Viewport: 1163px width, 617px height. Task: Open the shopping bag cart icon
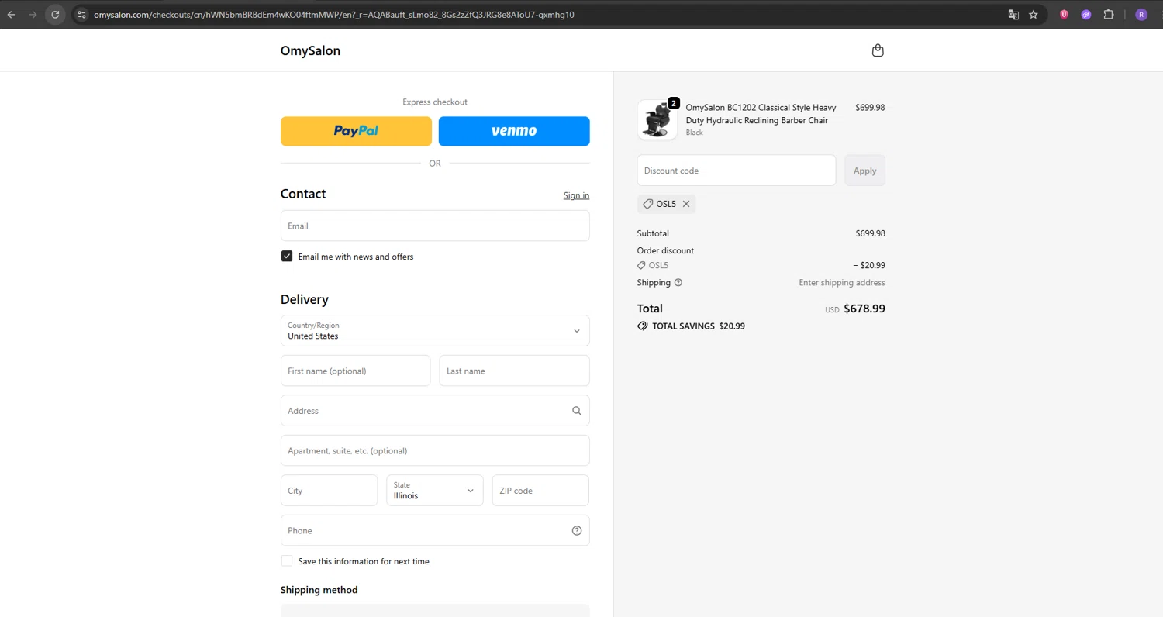(878, 50)
